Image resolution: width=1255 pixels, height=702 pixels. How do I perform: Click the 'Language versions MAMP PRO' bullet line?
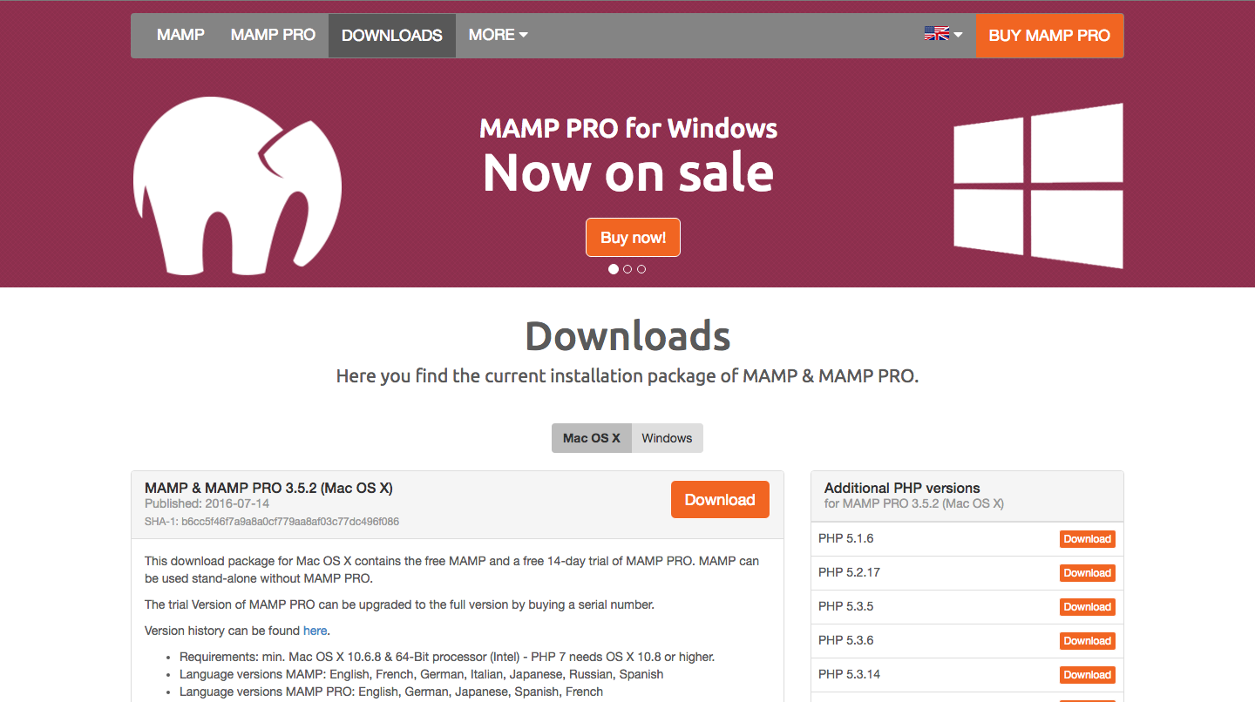391,692
